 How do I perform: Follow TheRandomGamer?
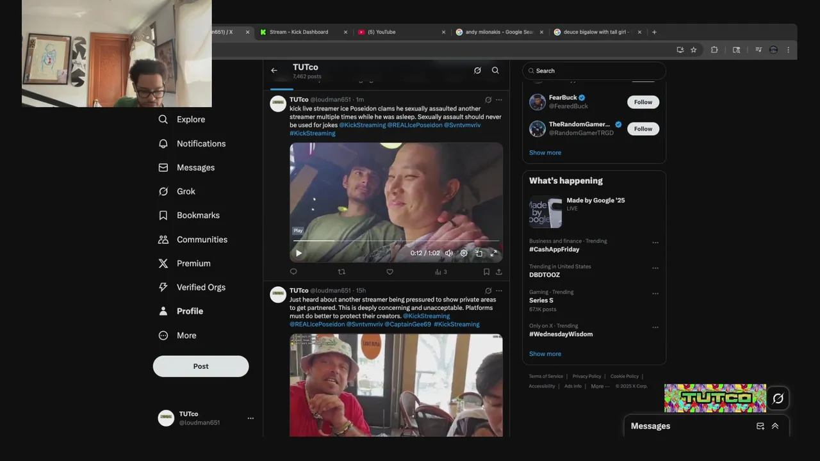(643, 129)
